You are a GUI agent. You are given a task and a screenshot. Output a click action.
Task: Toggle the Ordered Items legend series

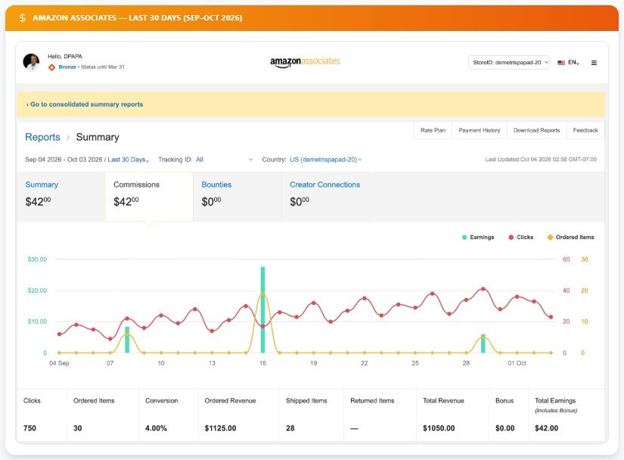tap(570, 237)
